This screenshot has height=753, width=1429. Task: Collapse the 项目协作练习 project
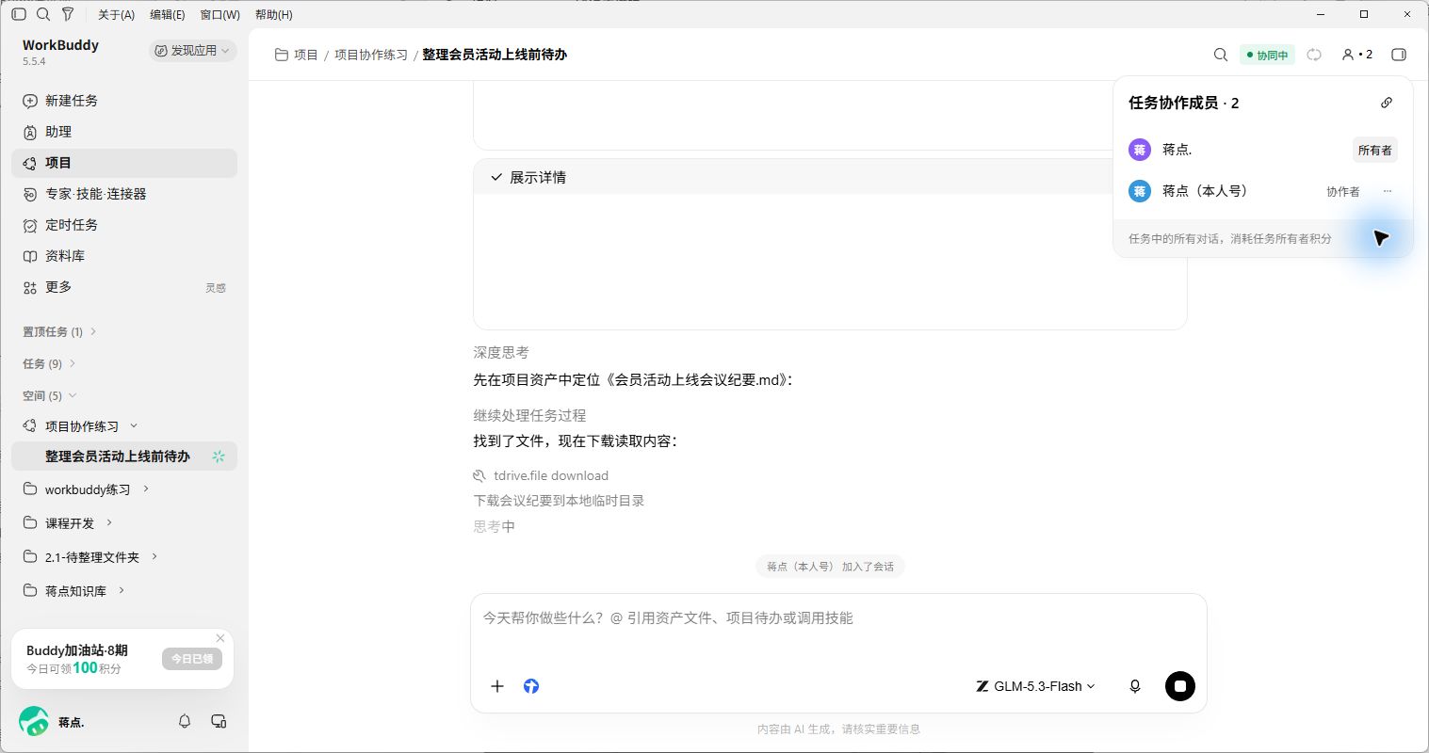tap(133, 426)
